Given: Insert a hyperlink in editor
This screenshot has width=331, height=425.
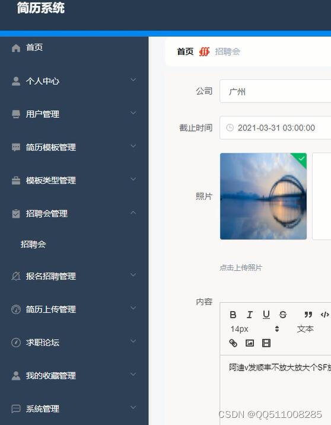Looking at the screenshot, I should point(233,343).
